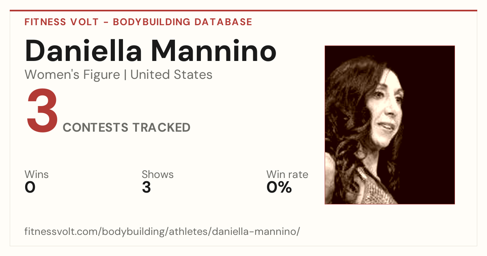Click the Win rate label
This screenshot has width=487, height=256.
(287, 174)
